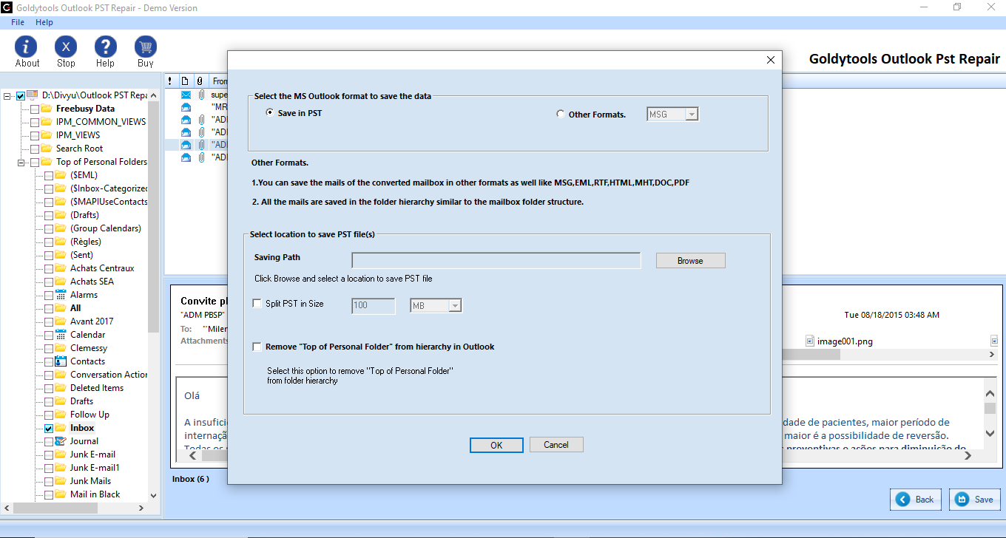Click the opened-mail icon of the "MR" email
This screenshot has height=538, width=1006.
click(186, 107)
